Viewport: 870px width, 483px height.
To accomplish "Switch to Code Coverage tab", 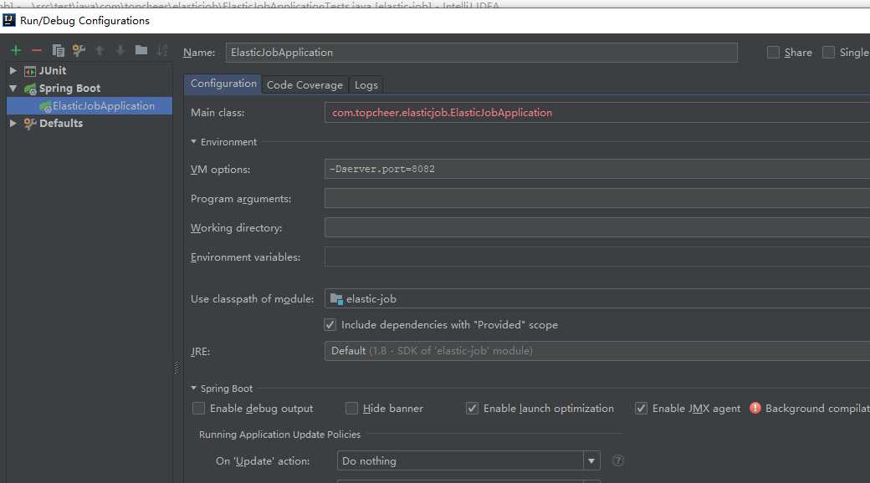I will (304, 85).
